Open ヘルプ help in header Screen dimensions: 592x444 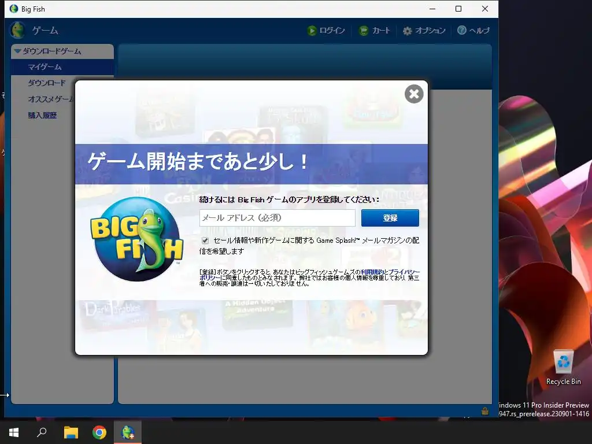coord(473,30)
